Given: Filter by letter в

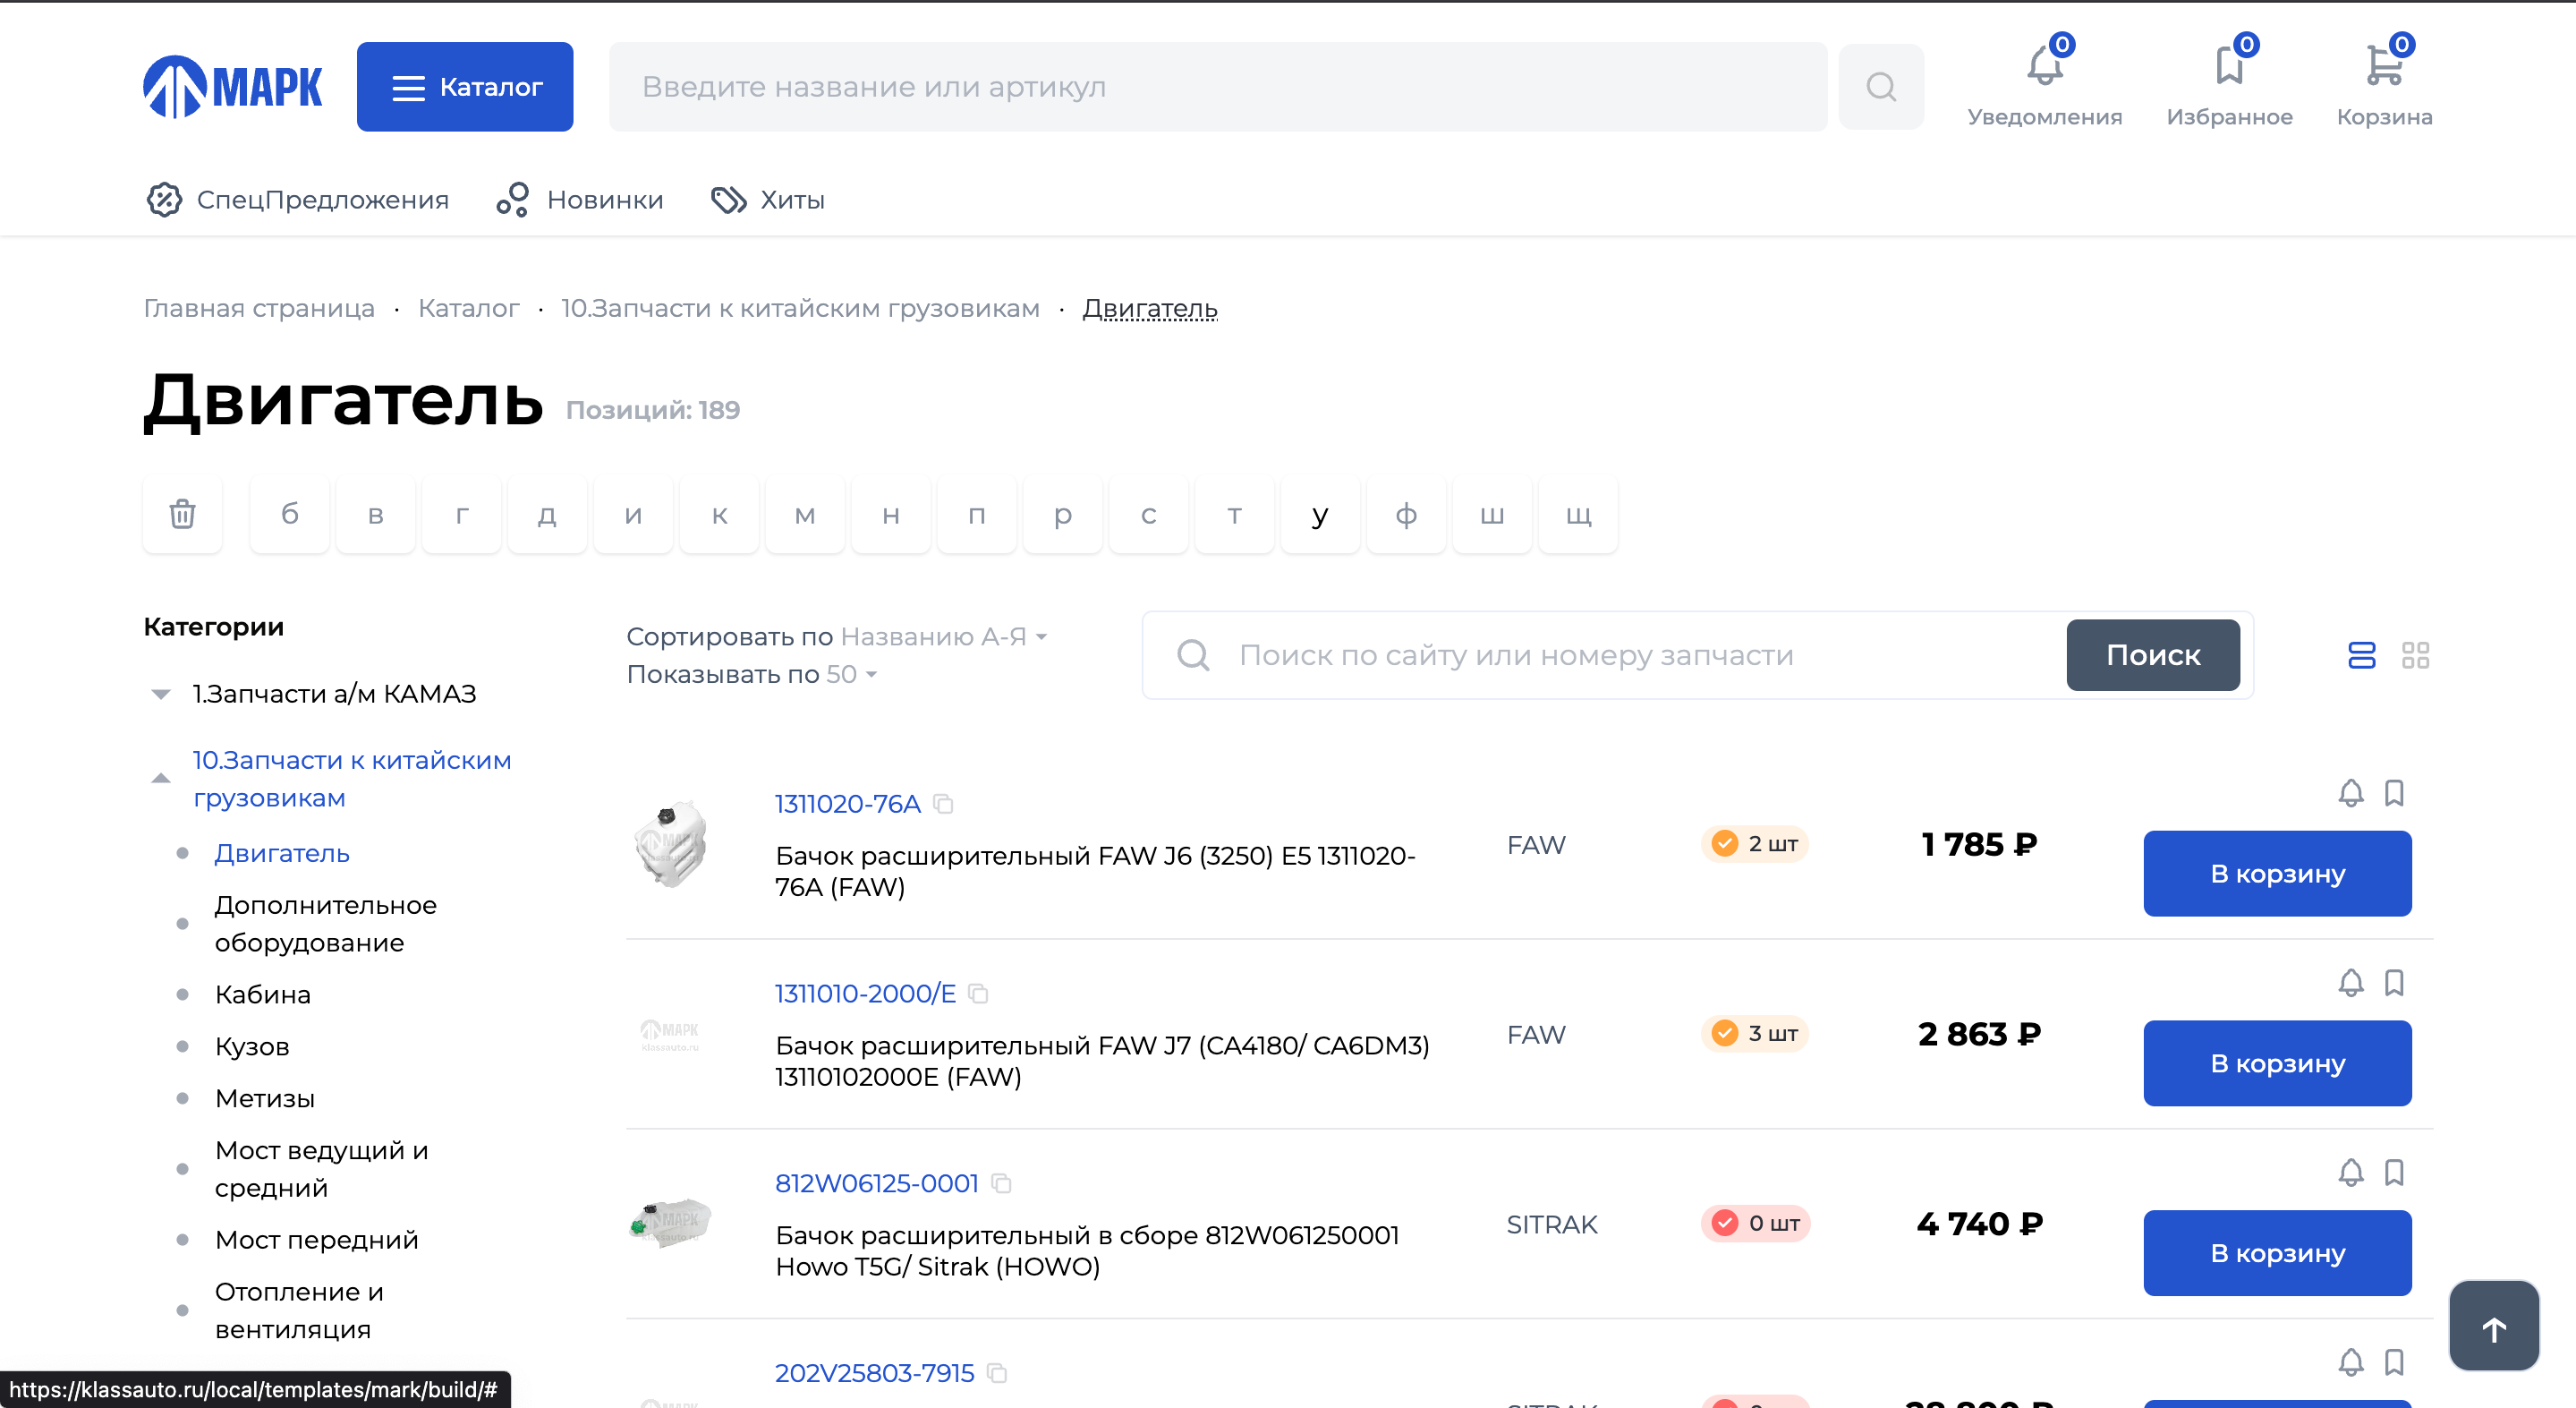Looking at the screenshot, I should tap(376, 515).
